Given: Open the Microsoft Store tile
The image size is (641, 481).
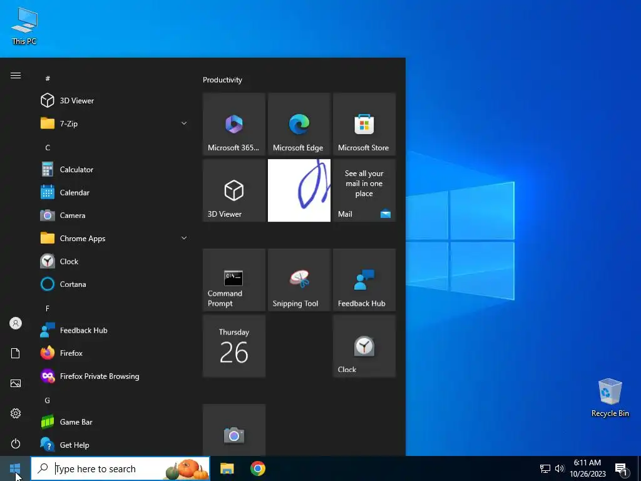Looking at the screenshot, I should [364, 125].
